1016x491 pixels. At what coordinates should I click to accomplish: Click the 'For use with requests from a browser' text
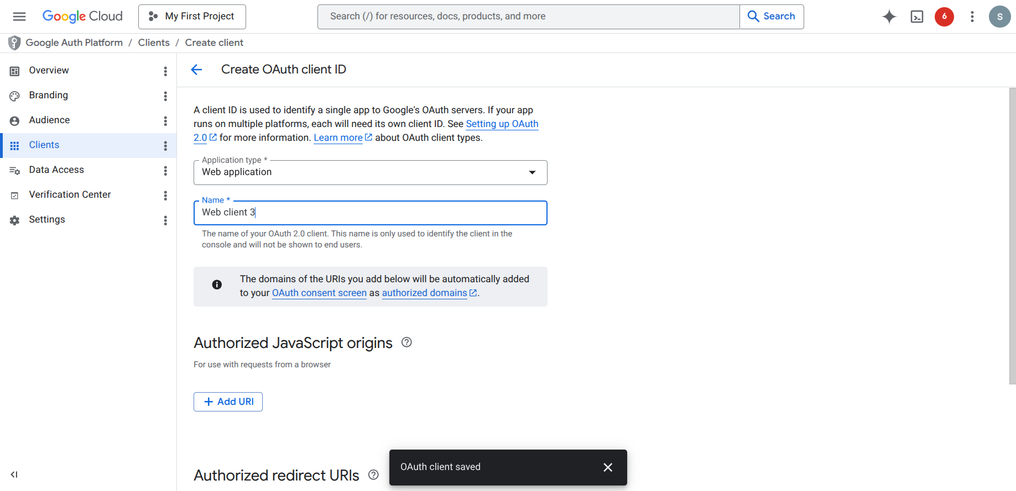262,365
